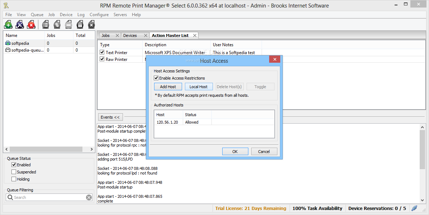The height and width of the screenshot is (215, 429).
Task: Click the dark gray X toolbar icon
Action: (x=91, y=25)
